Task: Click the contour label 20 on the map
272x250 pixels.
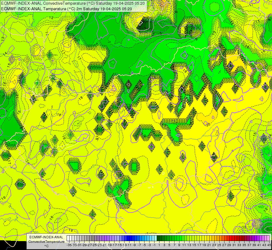Action: click(208, 124)
